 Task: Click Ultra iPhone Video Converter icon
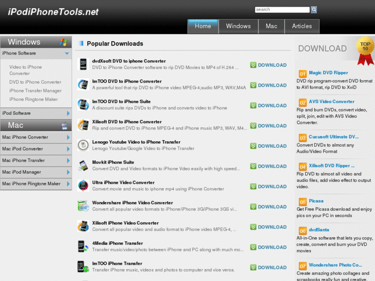point(83,186)
